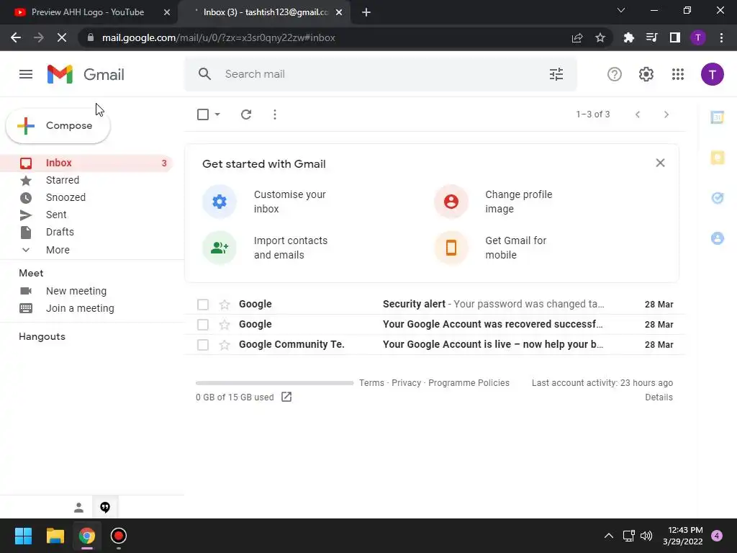Open the Google apps grid
This screenshot has width=737, height=553.
pyautogui.click(x=678, y=74)
